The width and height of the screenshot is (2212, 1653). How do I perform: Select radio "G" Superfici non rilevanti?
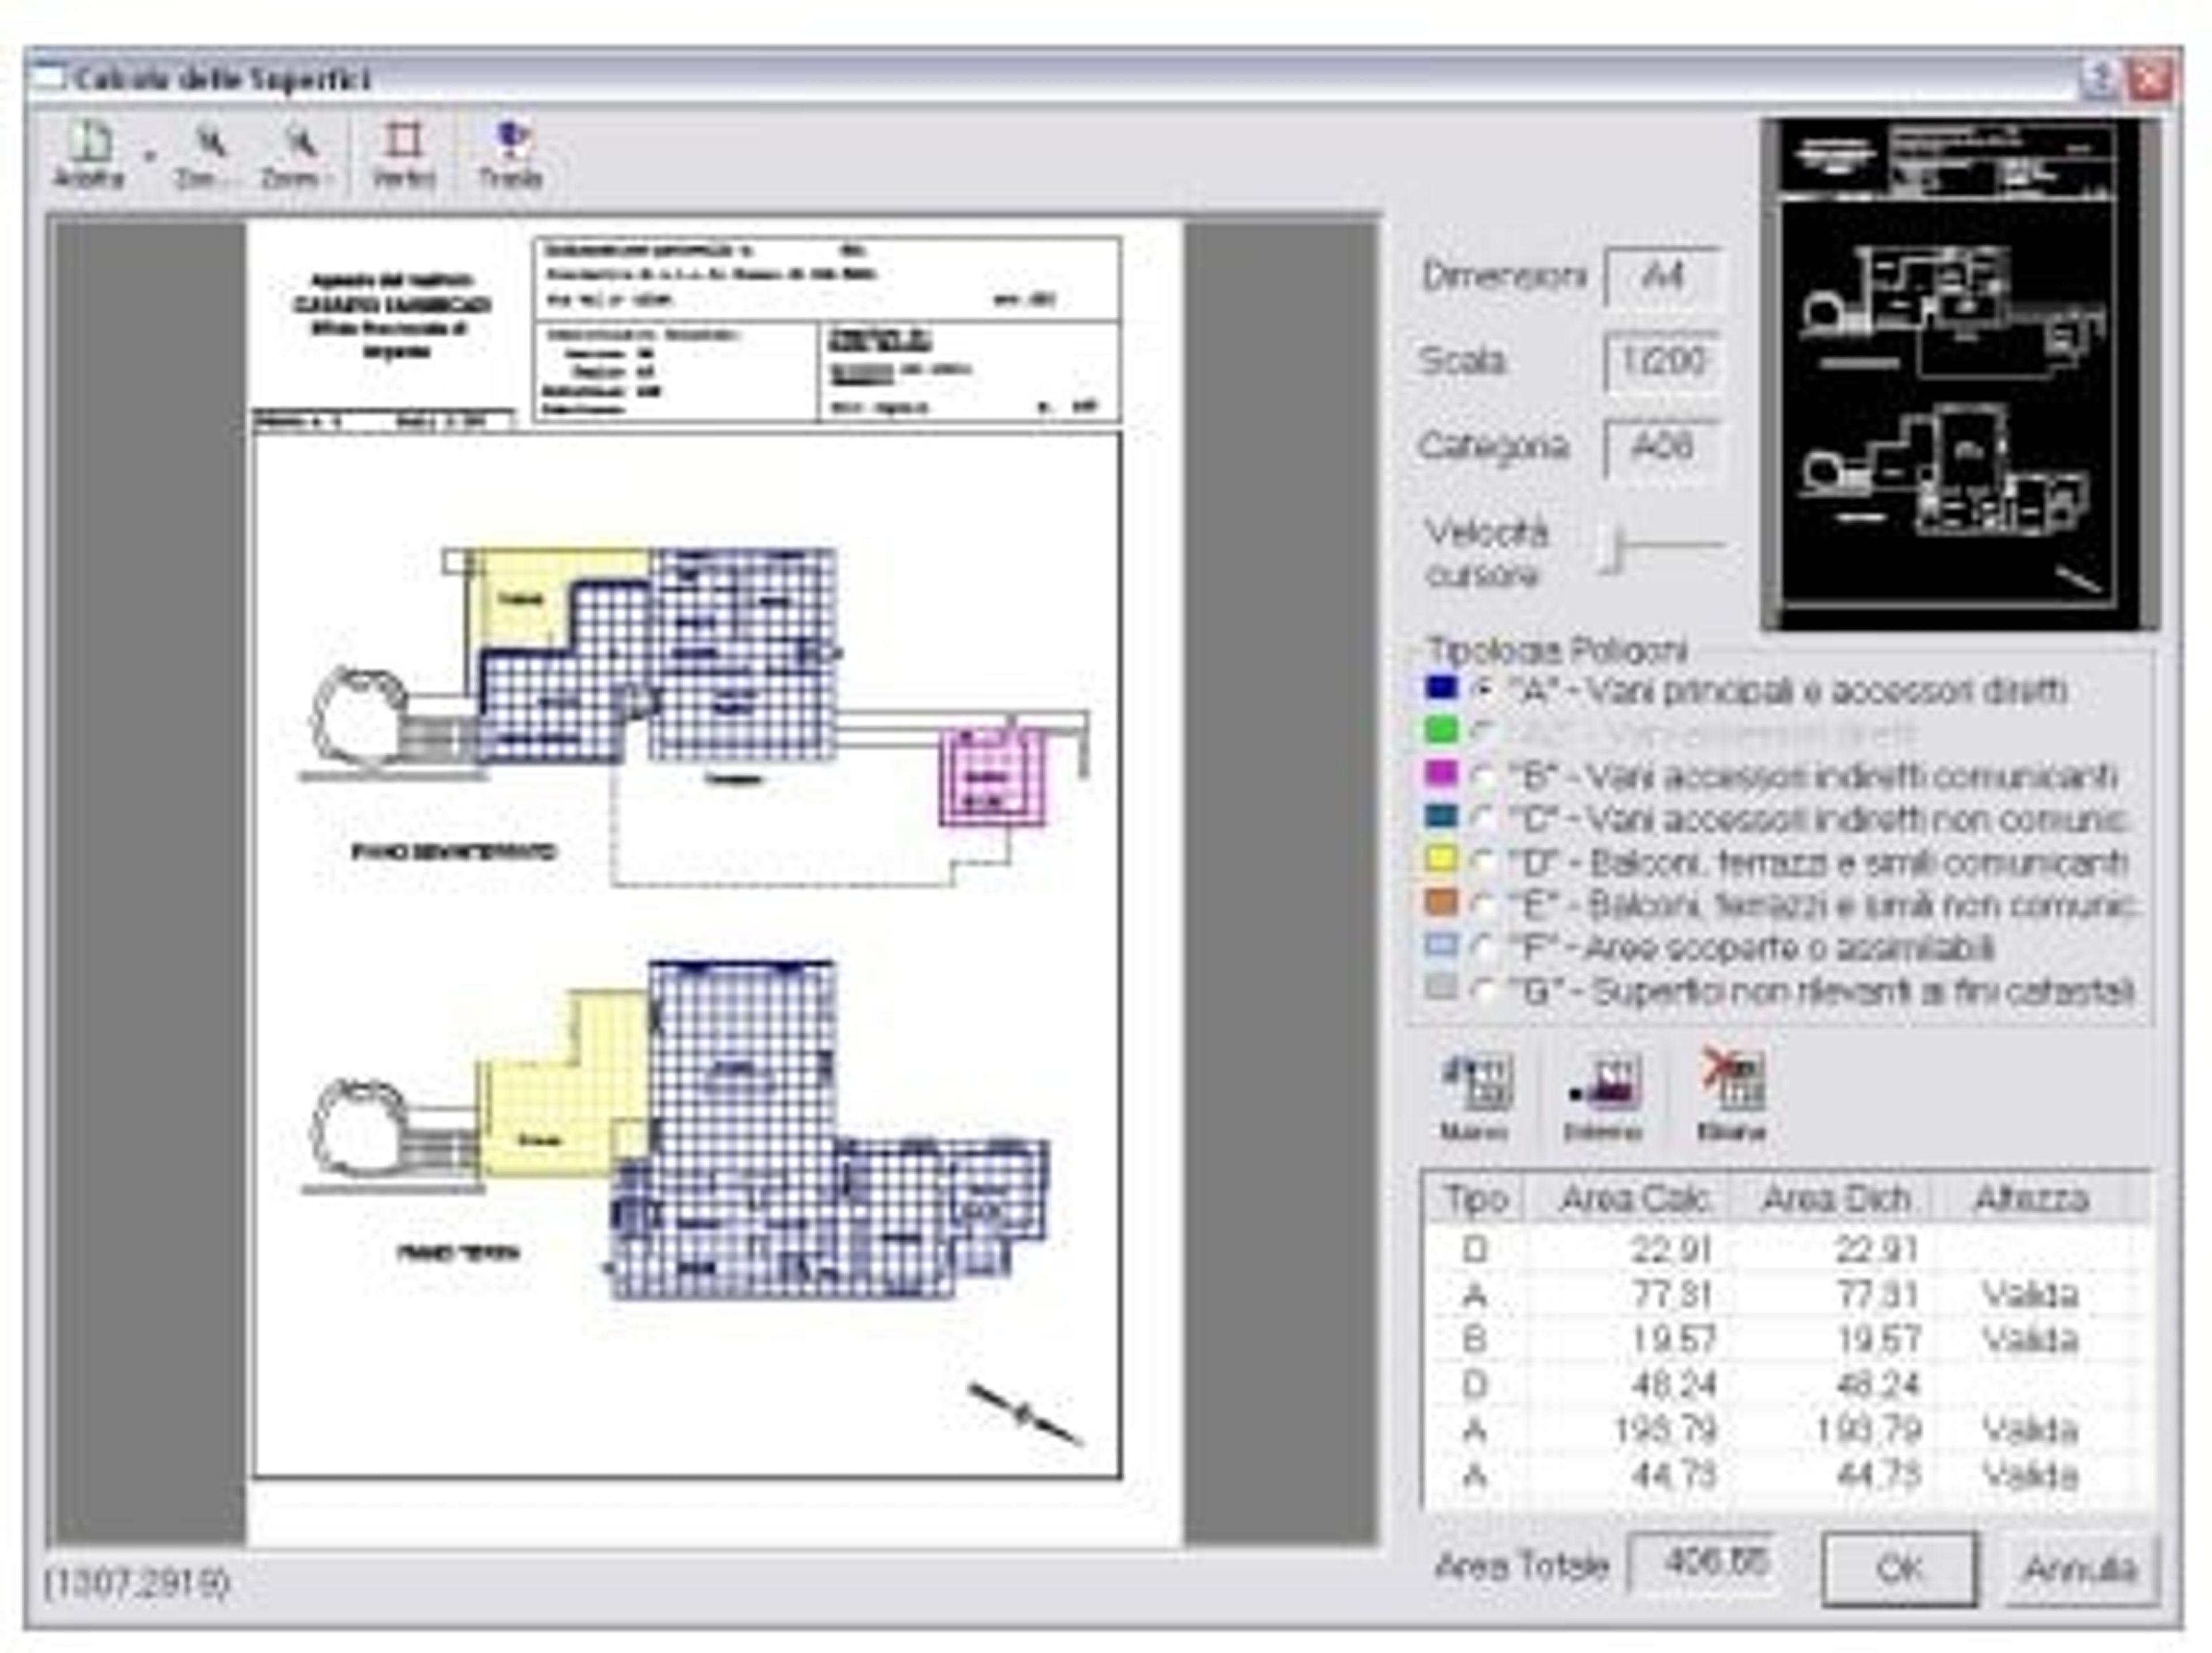click(x=1485, y=992)
